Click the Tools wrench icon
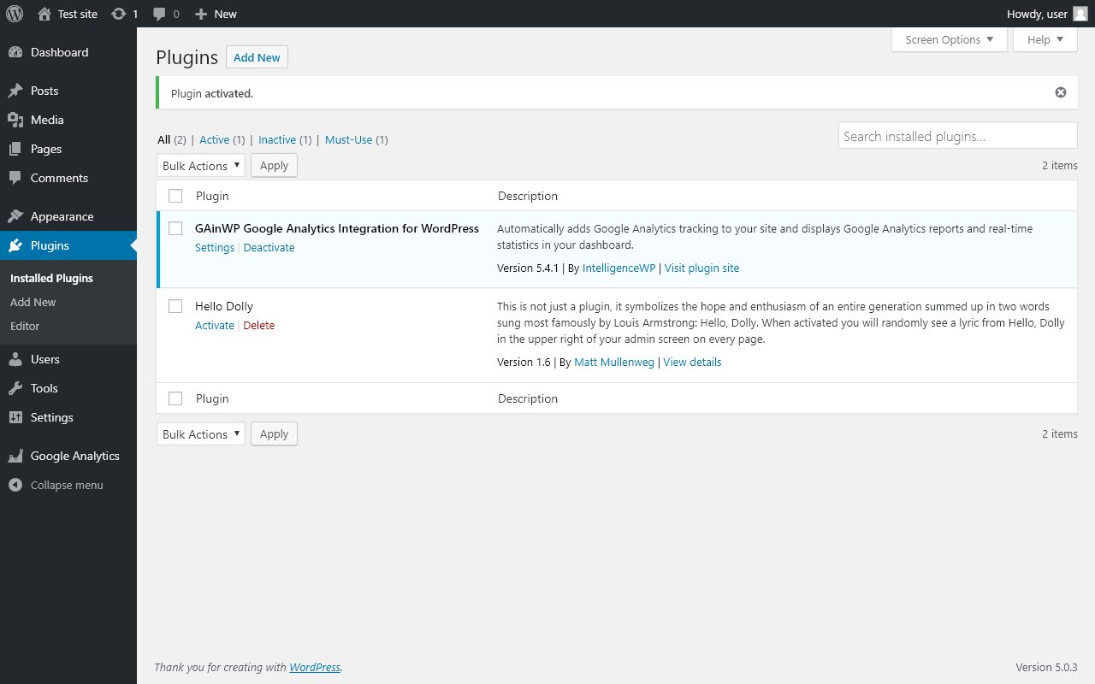1095x684 pixels. (x=15, y=388)
